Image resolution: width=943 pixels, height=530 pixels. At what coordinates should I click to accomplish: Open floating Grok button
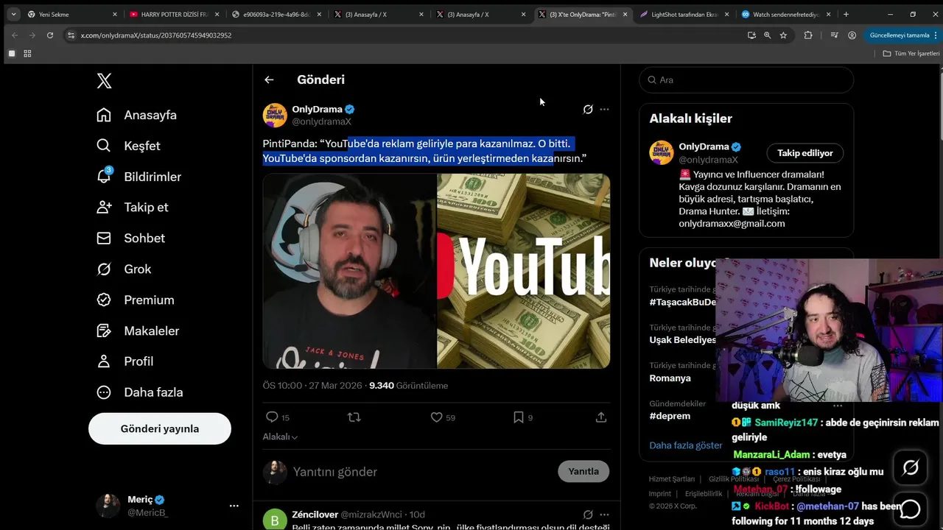click(x=911, y=467)
